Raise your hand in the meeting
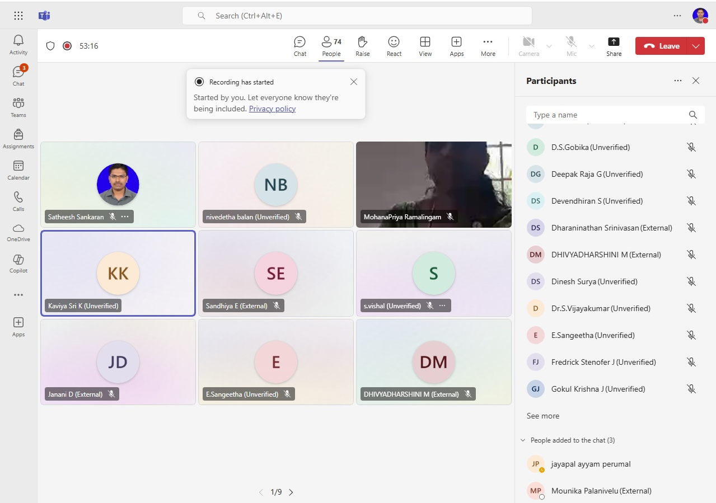Viewport: 716px width, 503px height. pyautogui.click(x=363, y=46)
